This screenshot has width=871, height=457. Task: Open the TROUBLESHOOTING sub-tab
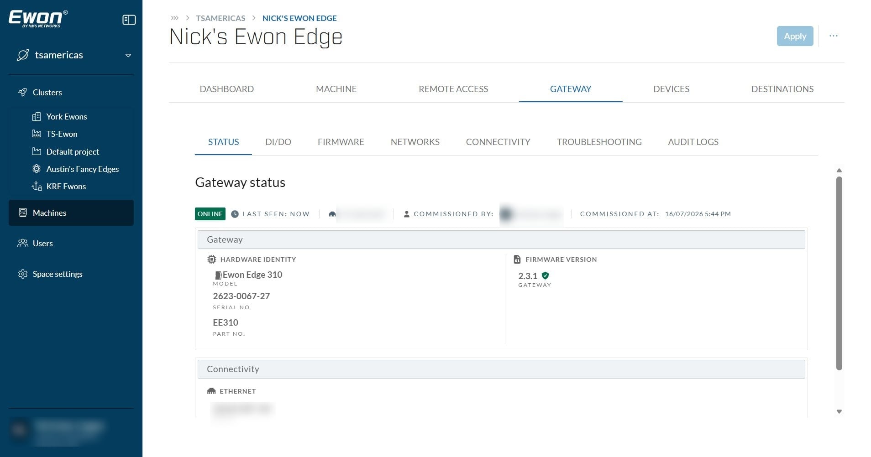click(x=599, y=142)
